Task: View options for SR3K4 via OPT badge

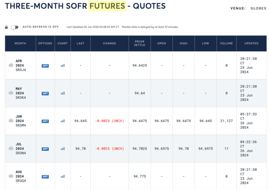Action: point(45,93)
